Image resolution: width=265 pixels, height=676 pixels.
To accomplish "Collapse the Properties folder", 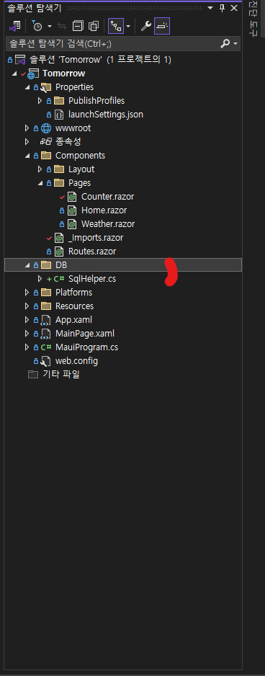I will click(x=27, y=87).
